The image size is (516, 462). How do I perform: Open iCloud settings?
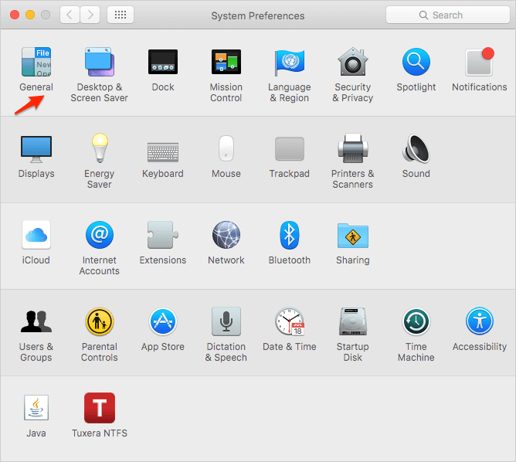click(36, 235)
